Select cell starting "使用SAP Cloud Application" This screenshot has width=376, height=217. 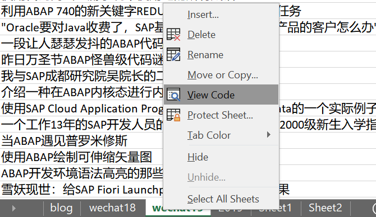81,108
